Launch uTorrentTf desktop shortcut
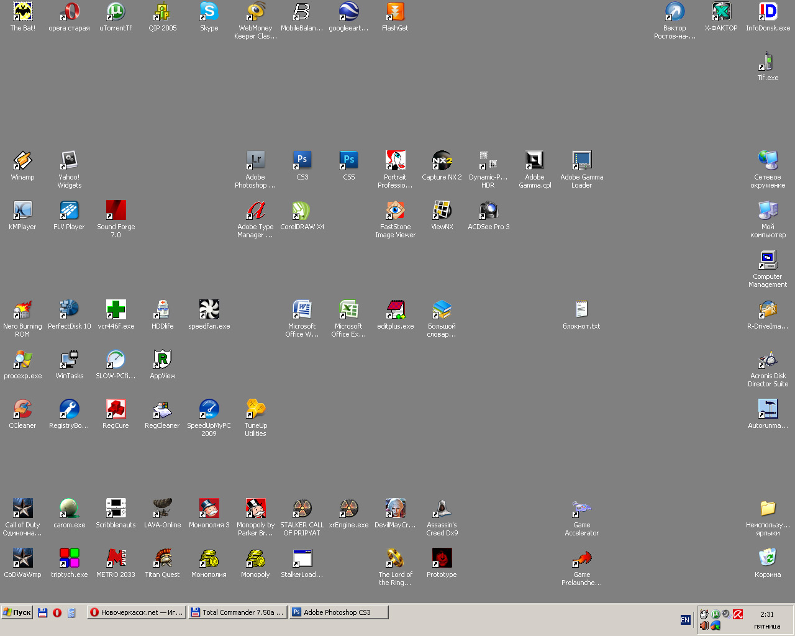Viewport: 795px width, 636px height. point(116,11)
